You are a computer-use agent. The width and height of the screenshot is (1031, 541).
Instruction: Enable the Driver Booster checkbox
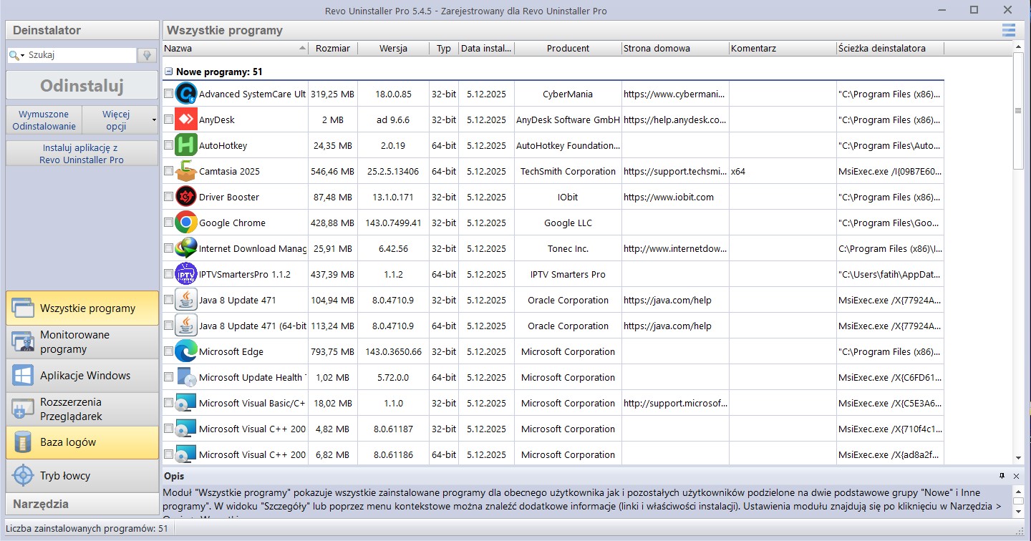click(x=168, y=197)
